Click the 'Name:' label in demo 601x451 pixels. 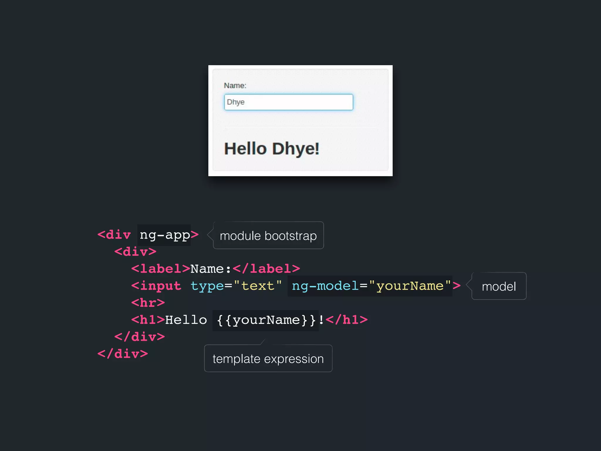(235, 85)
